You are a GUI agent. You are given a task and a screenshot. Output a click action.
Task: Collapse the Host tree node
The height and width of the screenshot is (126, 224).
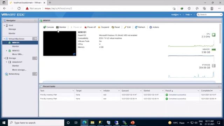[4, 25]
